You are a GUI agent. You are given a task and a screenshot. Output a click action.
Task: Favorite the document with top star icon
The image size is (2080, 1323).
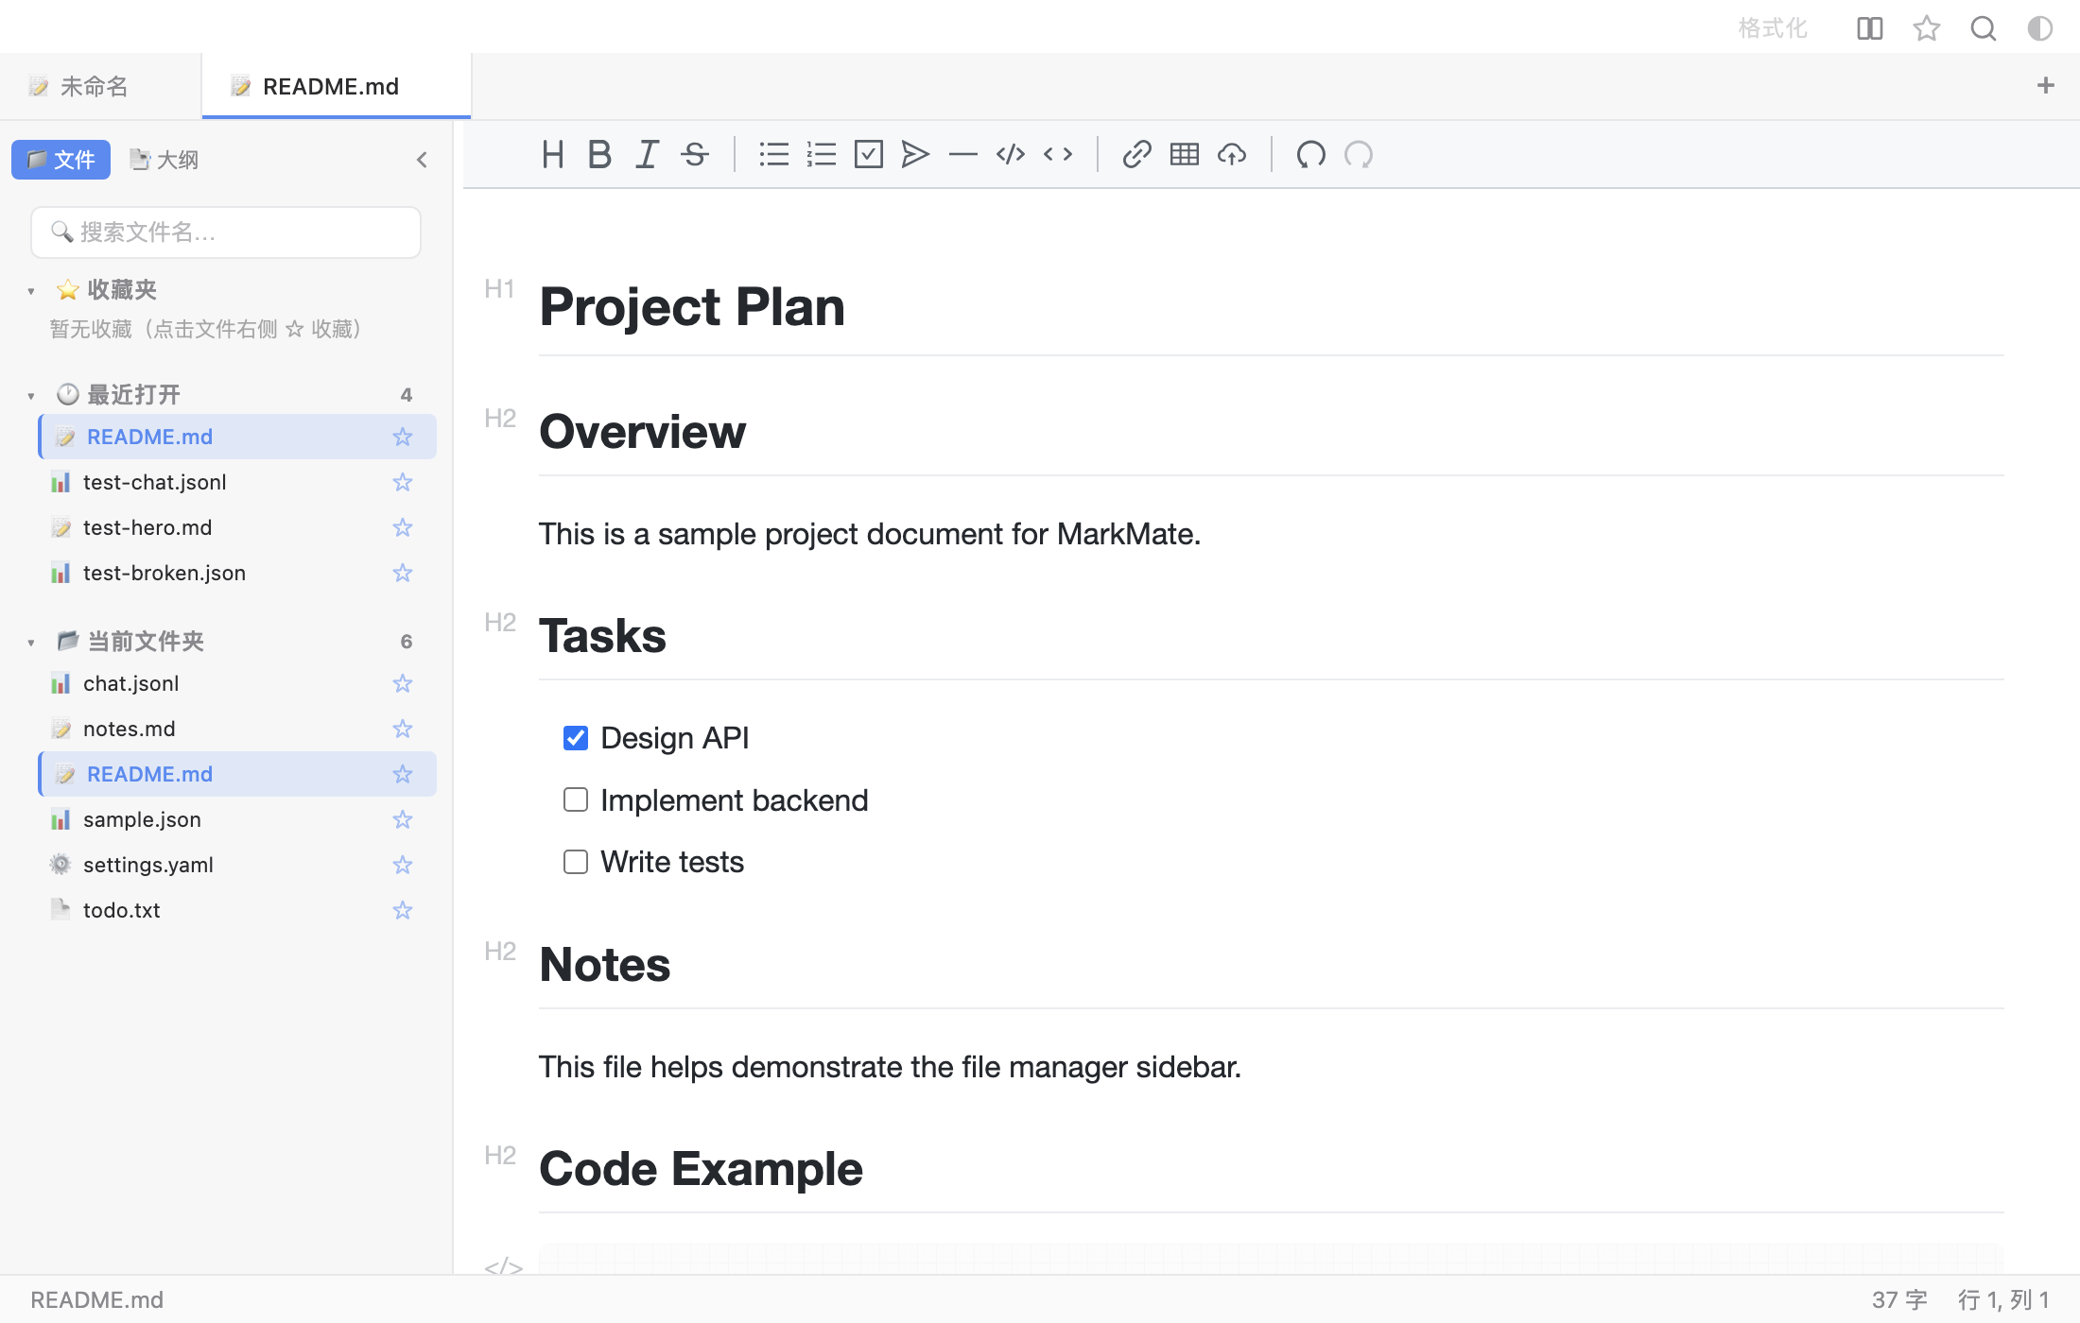tap(1927, 28)
